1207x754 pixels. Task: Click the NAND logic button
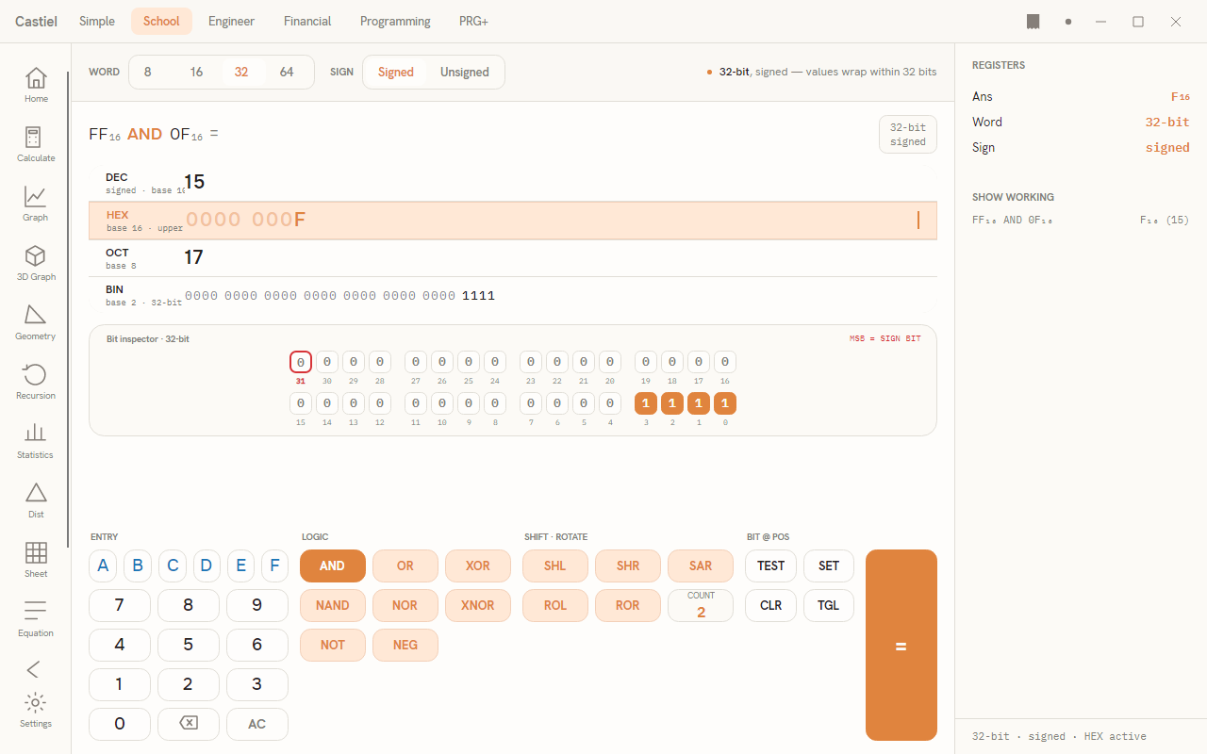point(332,605)
